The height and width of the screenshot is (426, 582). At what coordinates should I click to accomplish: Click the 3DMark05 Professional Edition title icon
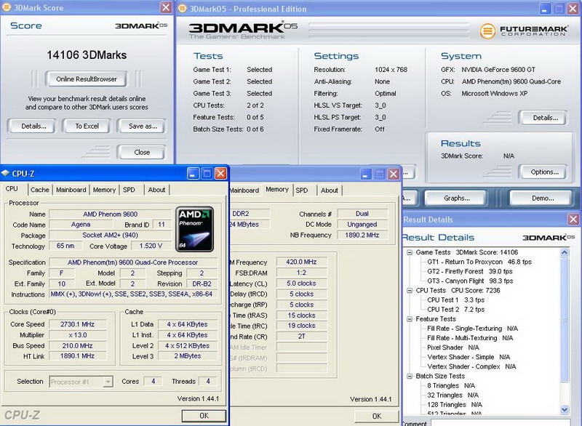[x=183, y=9]
